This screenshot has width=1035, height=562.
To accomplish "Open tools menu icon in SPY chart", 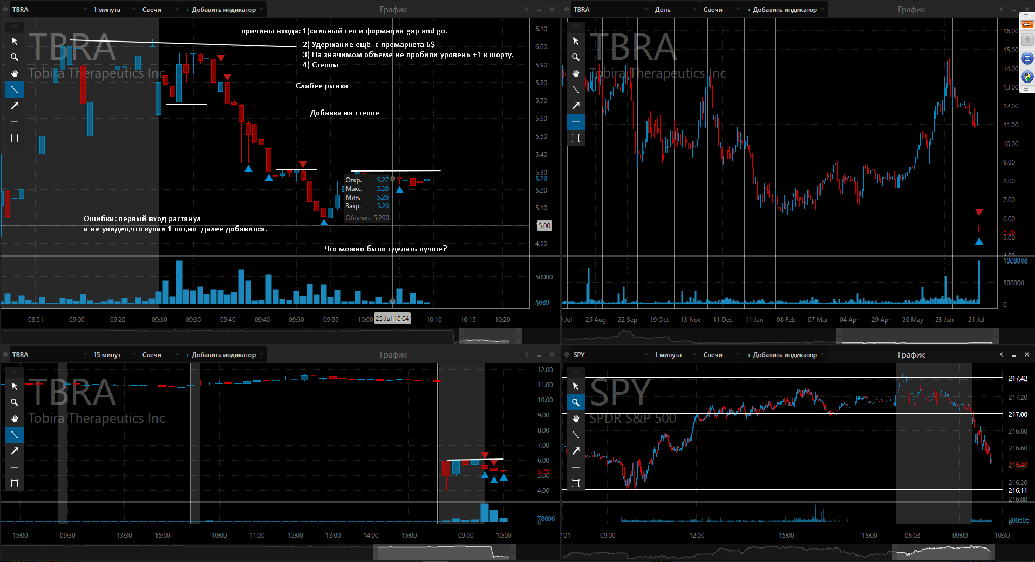I will pyautogui.click(x=576, y=372).
